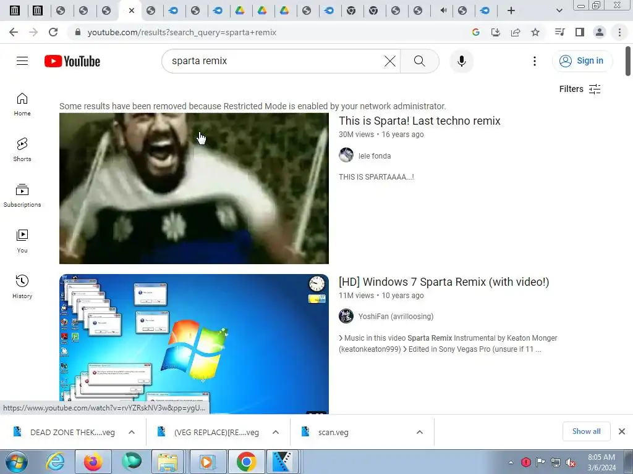The image size is (633, 474).
Task: Open Shorts from the sidebar
Action: 22,150
